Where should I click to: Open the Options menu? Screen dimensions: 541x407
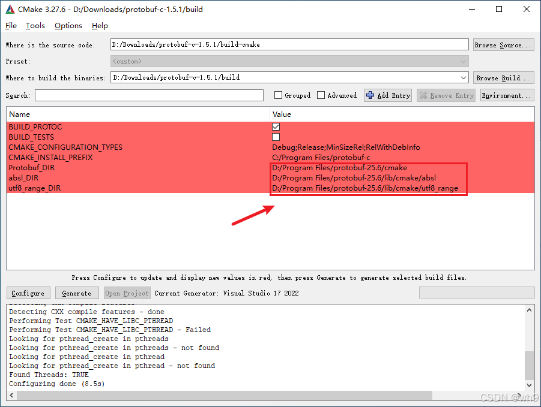[68, 26]
